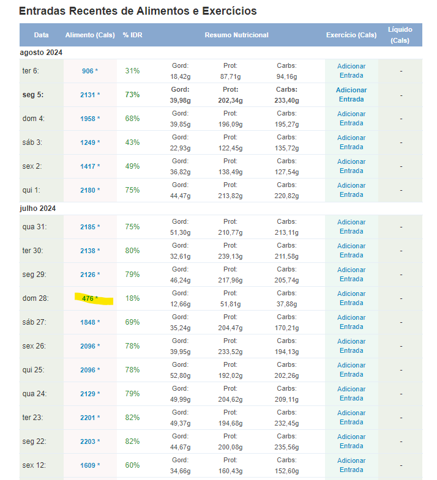The height and width of the screenshot is (480, 437).
Task: Click the protein value 122,45g
Action: click(x=231, y=149)
